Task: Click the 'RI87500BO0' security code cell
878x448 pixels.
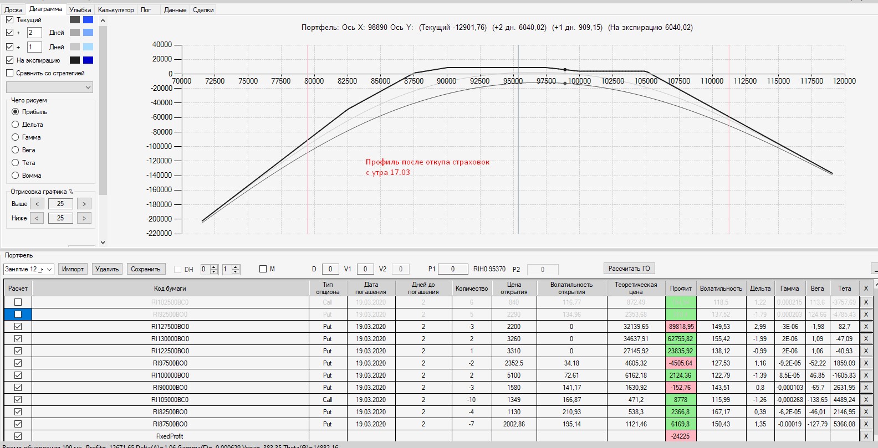Action: (170, 424)
